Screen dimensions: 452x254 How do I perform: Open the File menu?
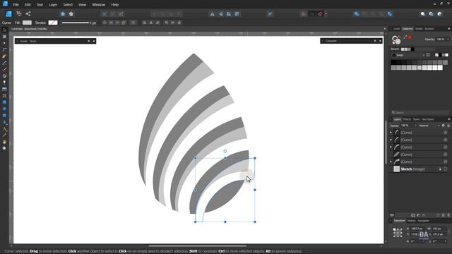(x=16, y=5)
